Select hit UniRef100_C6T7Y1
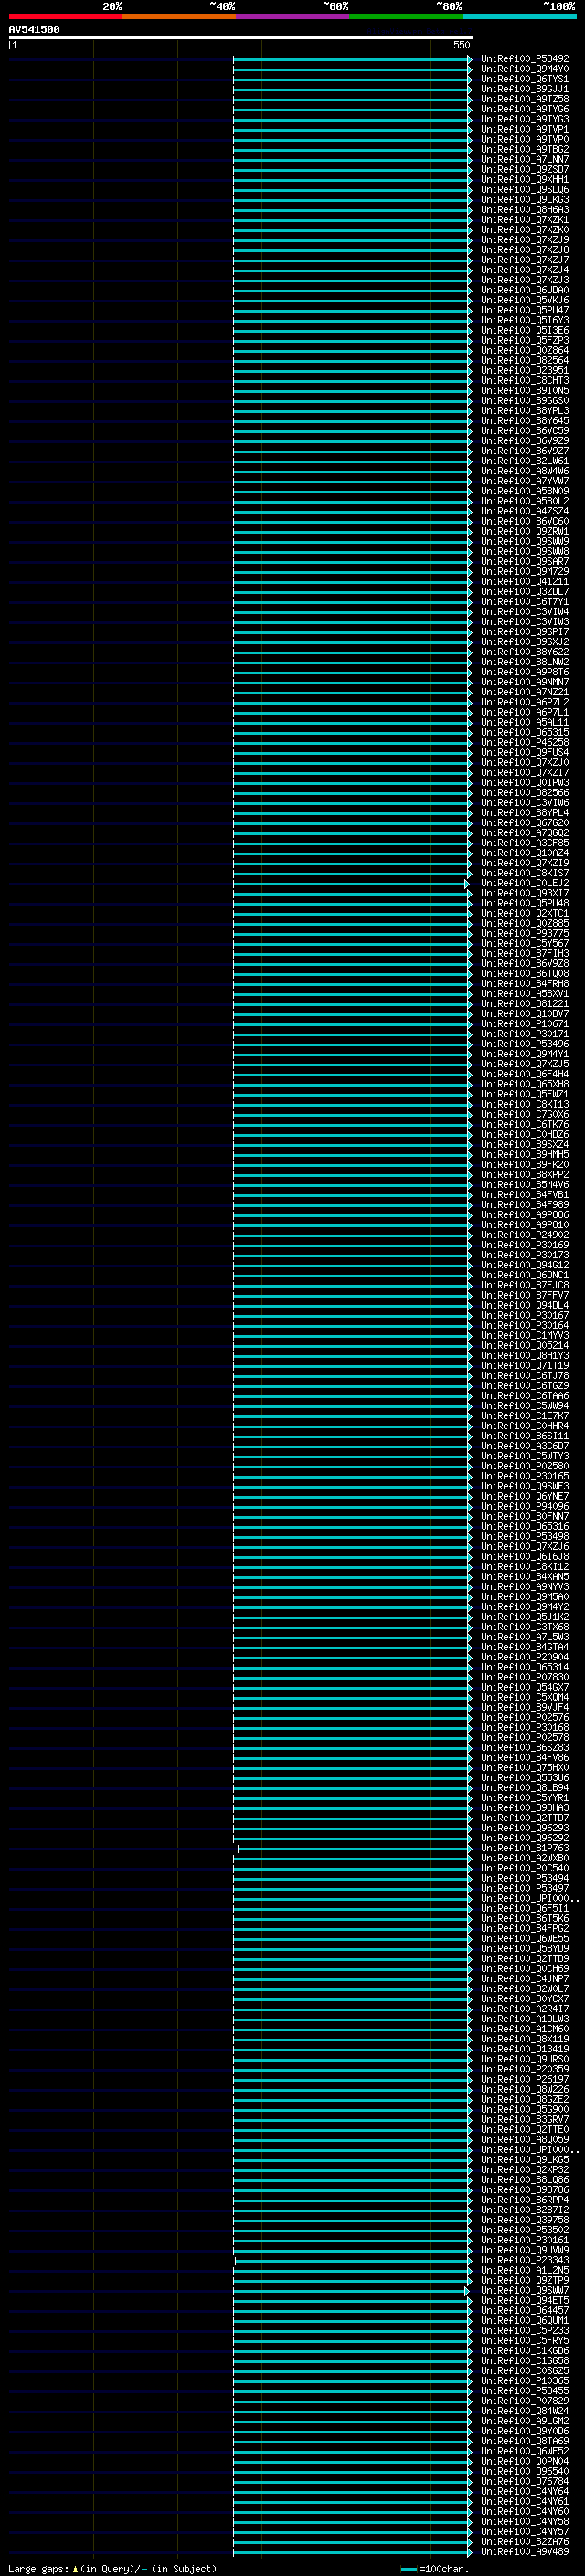 524,602
